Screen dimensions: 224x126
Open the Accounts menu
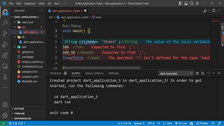pyautogui.click(x=5, y=105)
